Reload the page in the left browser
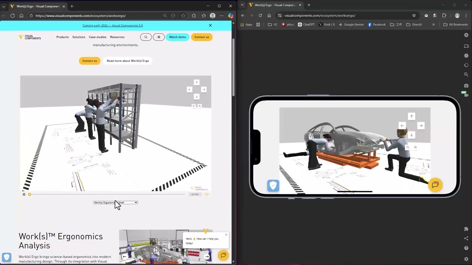The image size is (472, 265). click(13, 15)
